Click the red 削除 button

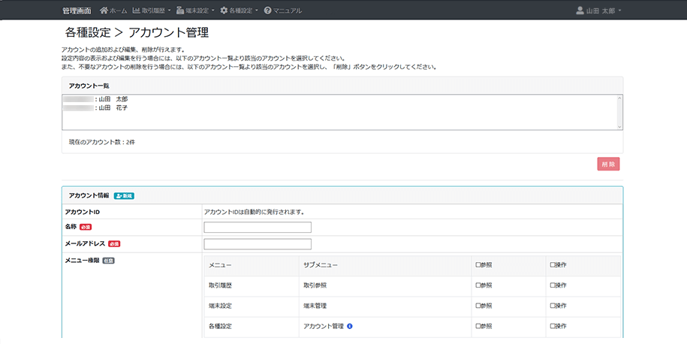608,164
